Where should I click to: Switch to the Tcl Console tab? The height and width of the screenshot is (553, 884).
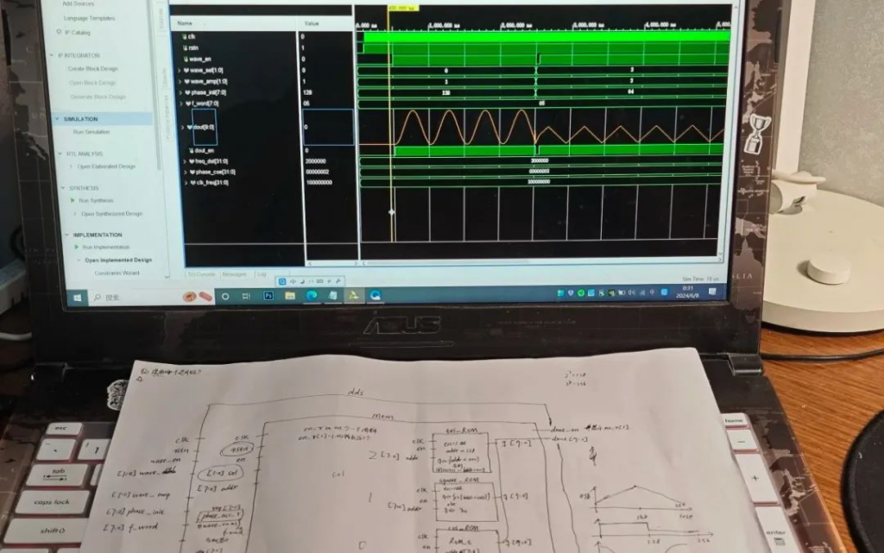(201, 274)
